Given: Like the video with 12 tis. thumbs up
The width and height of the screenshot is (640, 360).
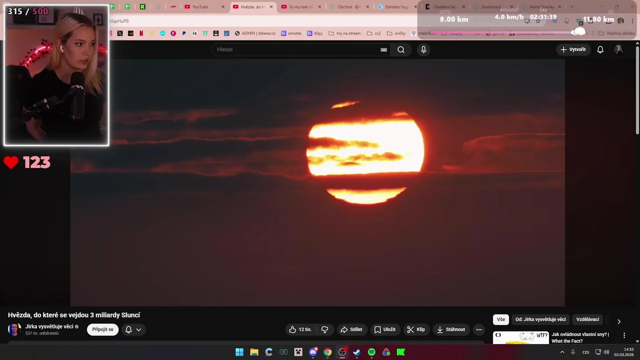Looking at the screenshot, I should (300, 329).
